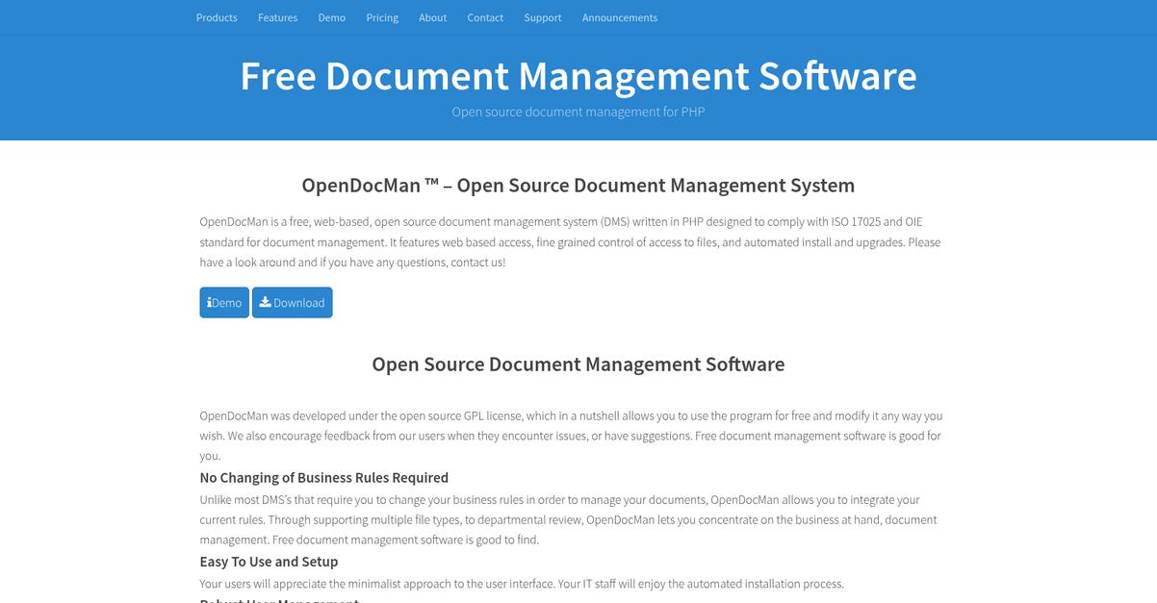Click the 'Open Source Document Management Software' heading
Image resolution: width=1157 pixels, height=603 pixels.
pos(578,364)
